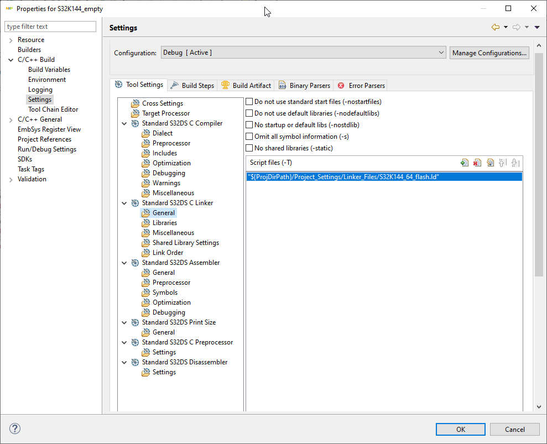Enable No shared libraries (-static)

pyautogui.click(x=249, y=148)
